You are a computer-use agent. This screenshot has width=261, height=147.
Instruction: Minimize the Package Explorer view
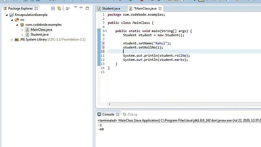[x=81, y=7]
